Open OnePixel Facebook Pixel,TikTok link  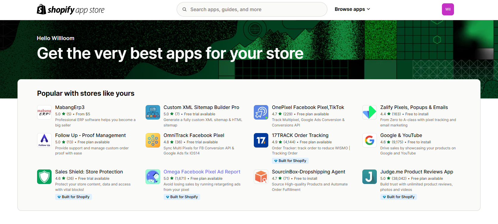point(308,107)
